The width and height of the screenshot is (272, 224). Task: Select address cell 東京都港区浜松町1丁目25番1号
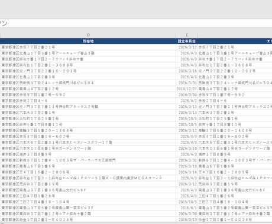click(88, 118)
